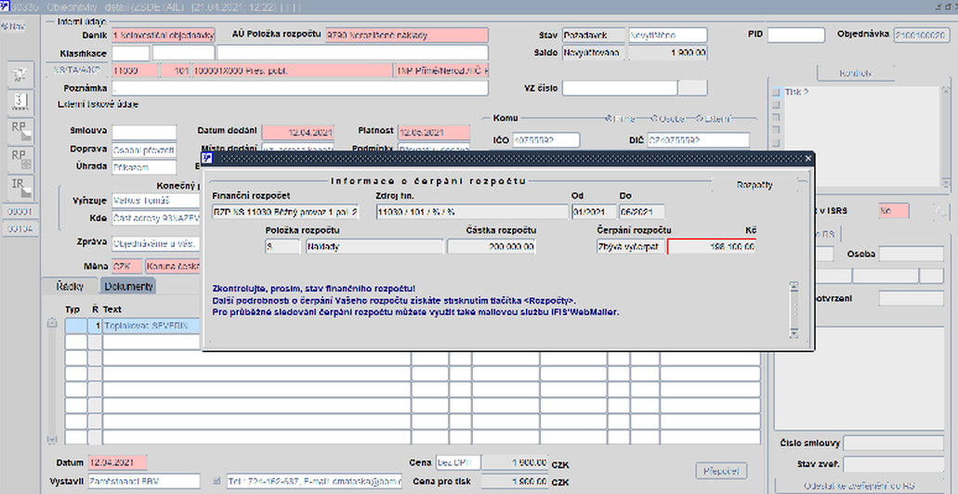Image resolution: width=958 pixels, height=494 pixels.
Task: Click the Datum dodání field
Action: [x=298, y=133]
